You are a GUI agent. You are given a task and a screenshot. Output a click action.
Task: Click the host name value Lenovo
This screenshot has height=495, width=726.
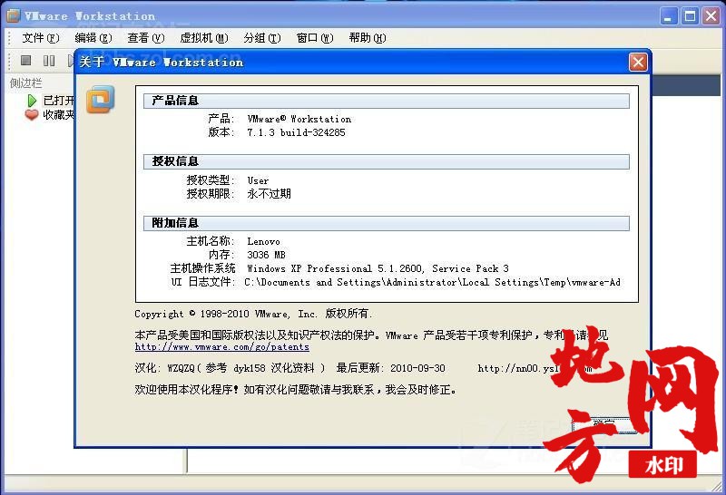(263, 241)
